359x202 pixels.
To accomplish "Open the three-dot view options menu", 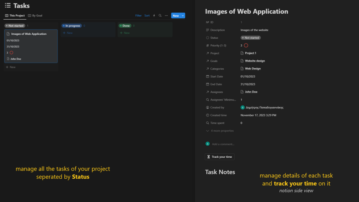I will click(x=166, y=16).
